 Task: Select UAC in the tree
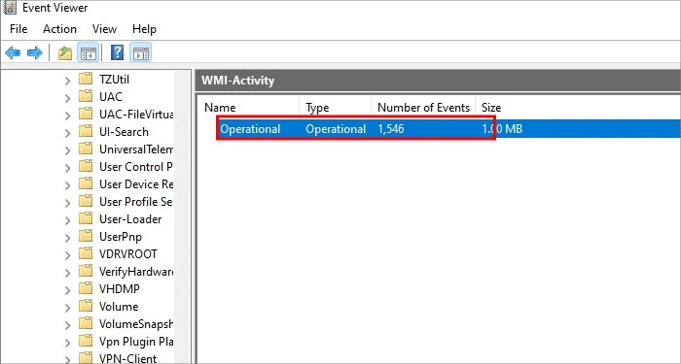tap(111, 97)
